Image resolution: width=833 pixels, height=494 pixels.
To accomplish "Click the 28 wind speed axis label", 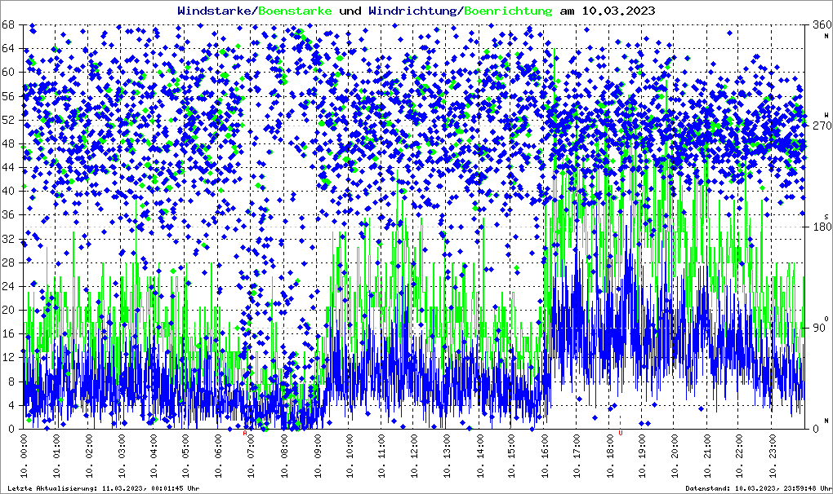I will [x=8, y=262].
